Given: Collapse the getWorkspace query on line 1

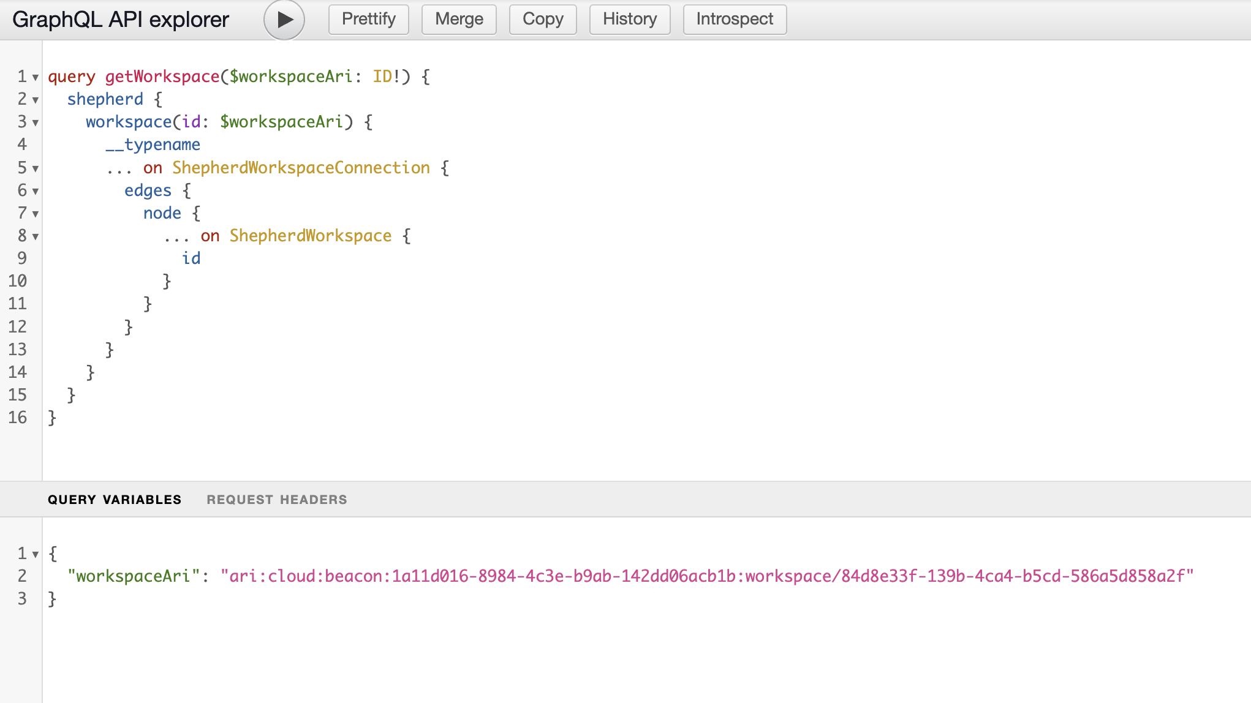Looking at the screenshot, I should (35, 77).
